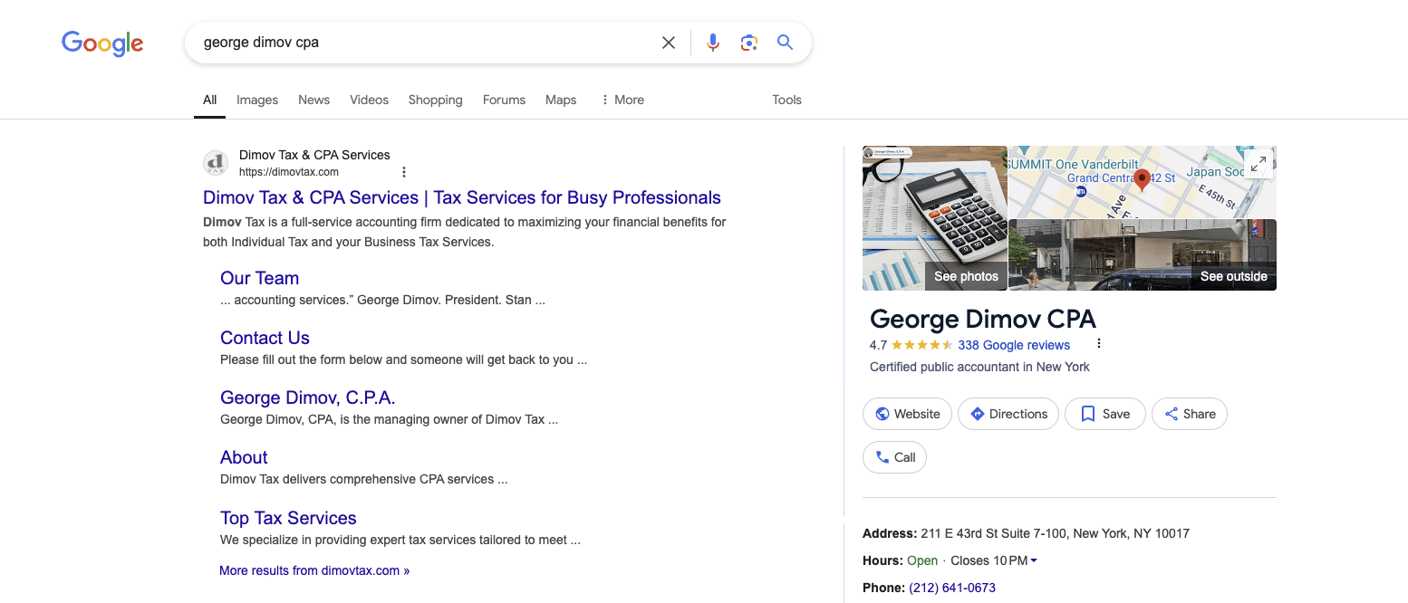Open Google Lens image search
Screen dimensions: 1408x603
748,42
